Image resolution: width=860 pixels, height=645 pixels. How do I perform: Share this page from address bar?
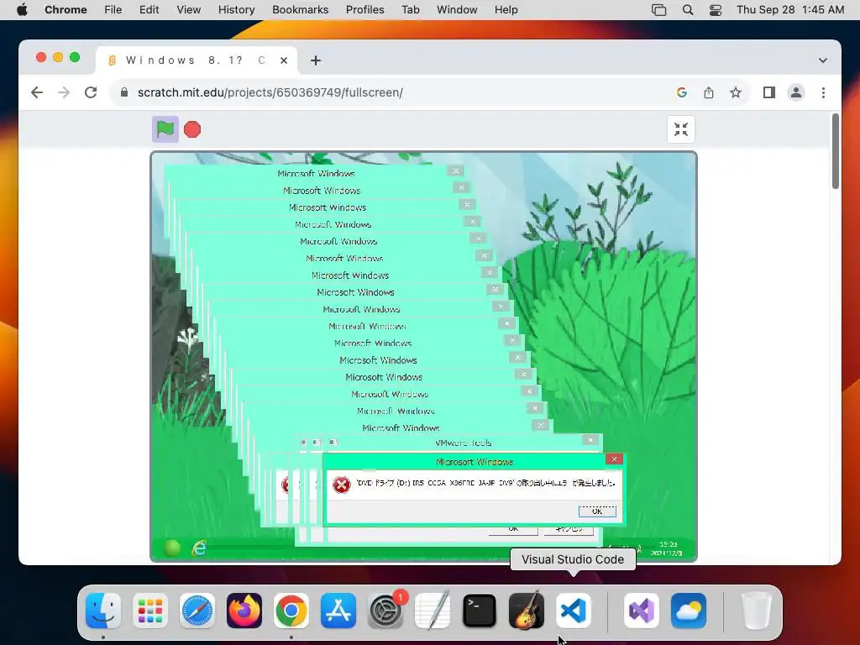click(709, 92)
